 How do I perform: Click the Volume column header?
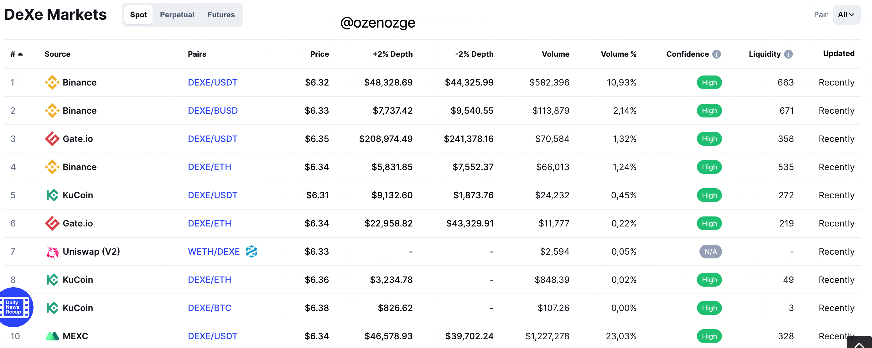coord(555,54)
